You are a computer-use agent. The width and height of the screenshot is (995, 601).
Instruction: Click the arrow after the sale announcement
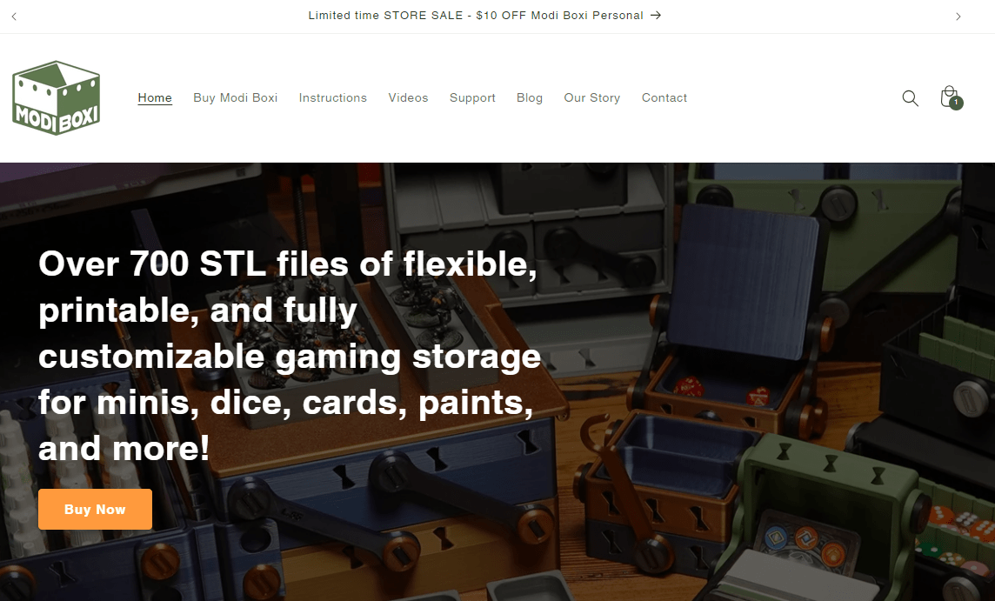[x=656, y=16]
